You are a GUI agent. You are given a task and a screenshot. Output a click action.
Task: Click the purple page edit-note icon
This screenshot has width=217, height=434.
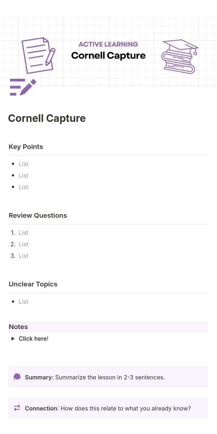pyautogui.click(x=23, y=87)
